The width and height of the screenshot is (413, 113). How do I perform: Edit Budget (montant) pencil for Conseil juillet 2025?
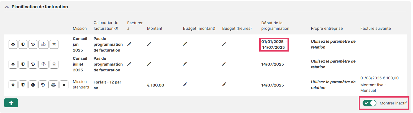[185, 64]
